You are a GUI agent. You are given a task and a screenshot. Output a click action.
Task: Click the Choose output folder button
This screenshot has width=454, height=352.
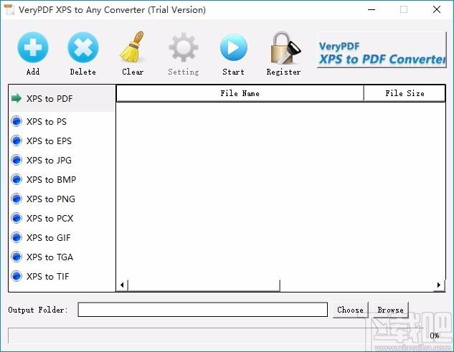point(350,310)
